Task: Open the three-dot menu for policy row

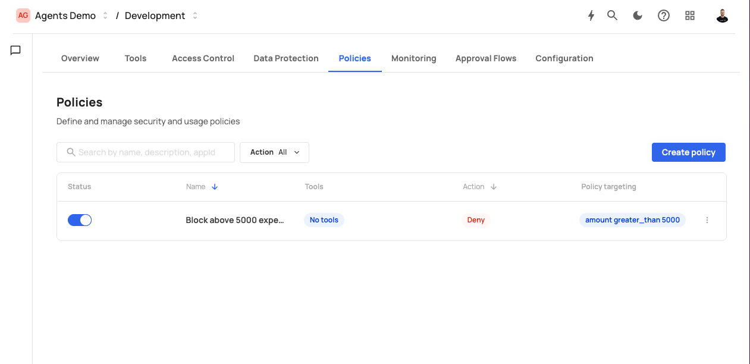Action: pos(707,220)
